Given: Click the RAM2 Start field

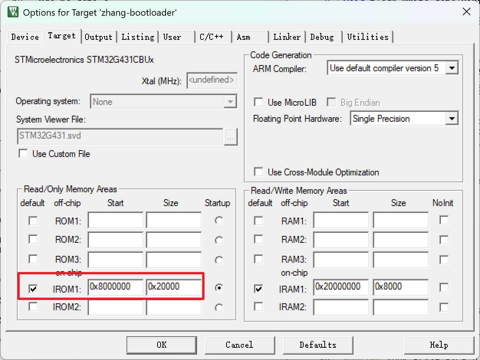Looking at the screenshot, I should (x=341, y=240).
